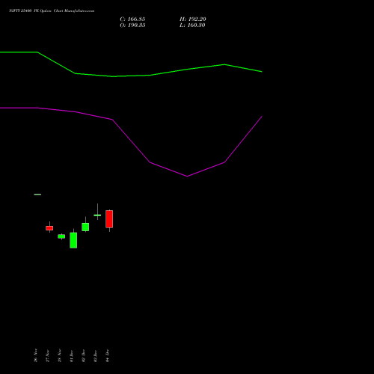The height and width of the screenshot is (374, 374).
Task: Click the tall green candle on 01 Dec
Action: (73, 240)
